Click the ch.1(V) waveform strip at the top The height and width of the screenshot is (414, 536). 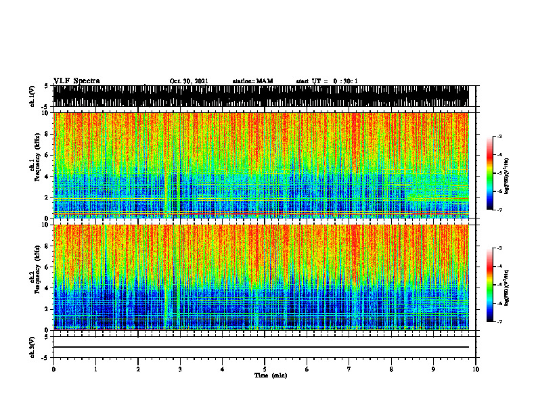coord(261,96)
